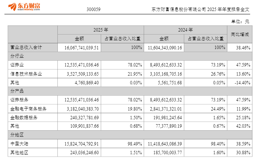Click the 2025年年度报告全文 header title
Image resolution: width=257 pixels, height=158 pixels.
200,9
